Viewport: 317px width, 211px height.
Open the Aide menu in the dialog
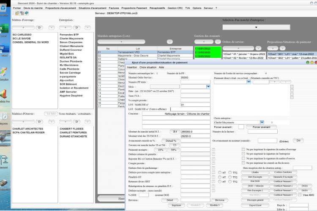pos(161,67)
